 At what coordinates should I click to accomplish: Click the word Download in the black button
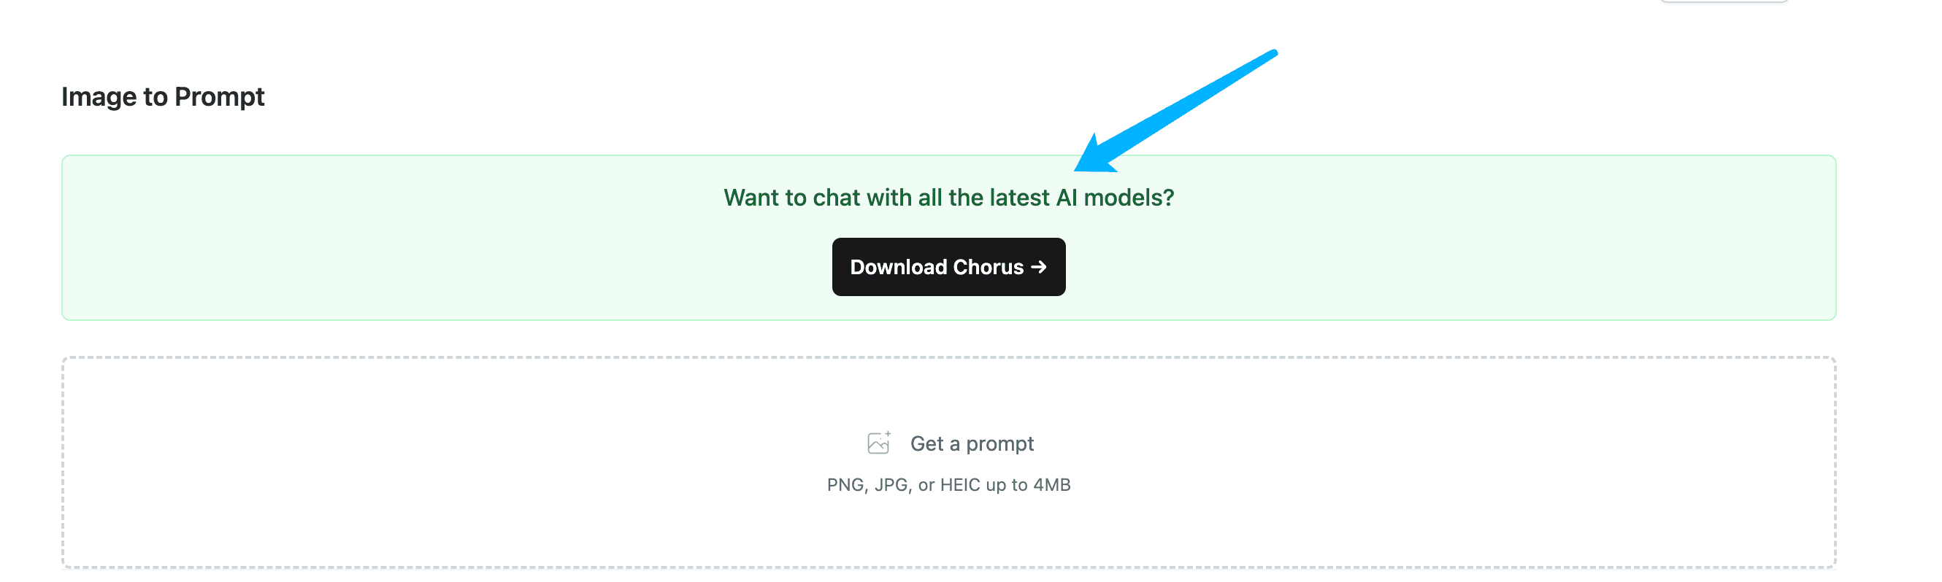(x=898, y=266)
